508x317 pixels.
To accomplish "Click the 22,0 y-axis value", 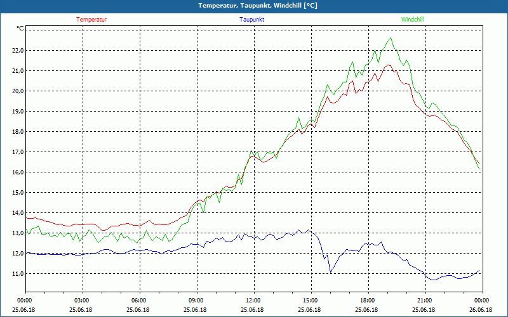I will pos(18,51).
